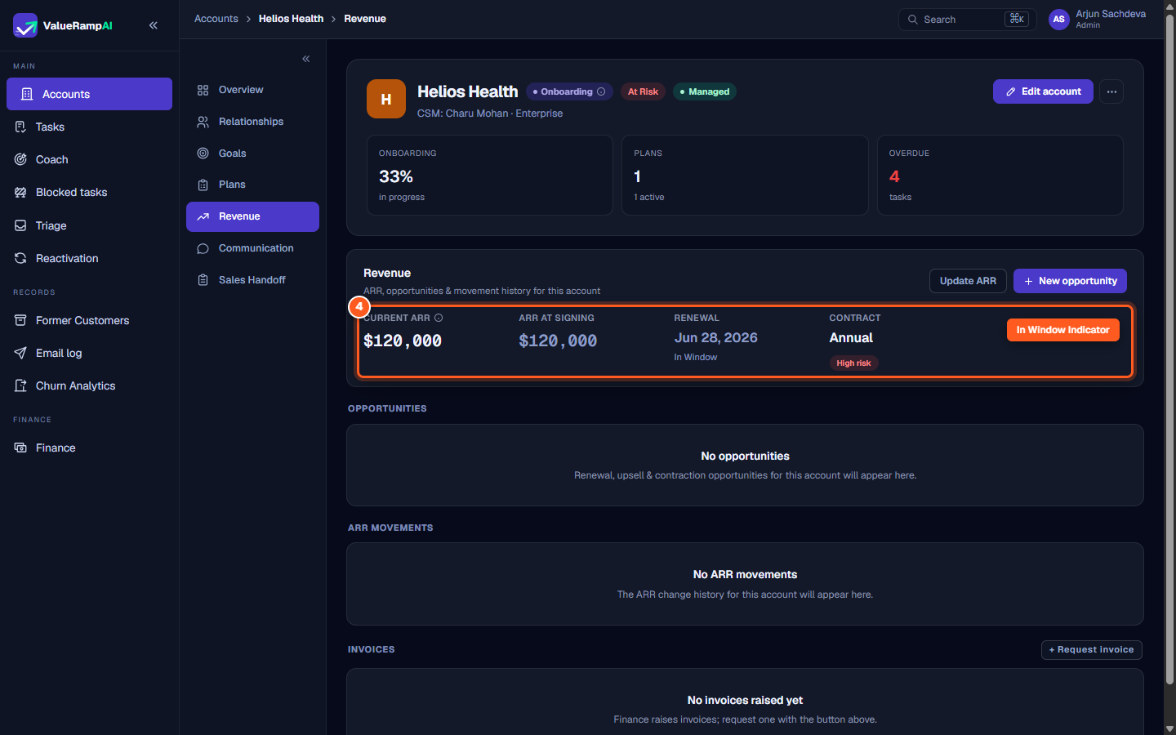This screenshot has width=1176, height=735.
Task: Click the Reactivation refresh icon
Action: pyautogui.click(x=20, y=258)
